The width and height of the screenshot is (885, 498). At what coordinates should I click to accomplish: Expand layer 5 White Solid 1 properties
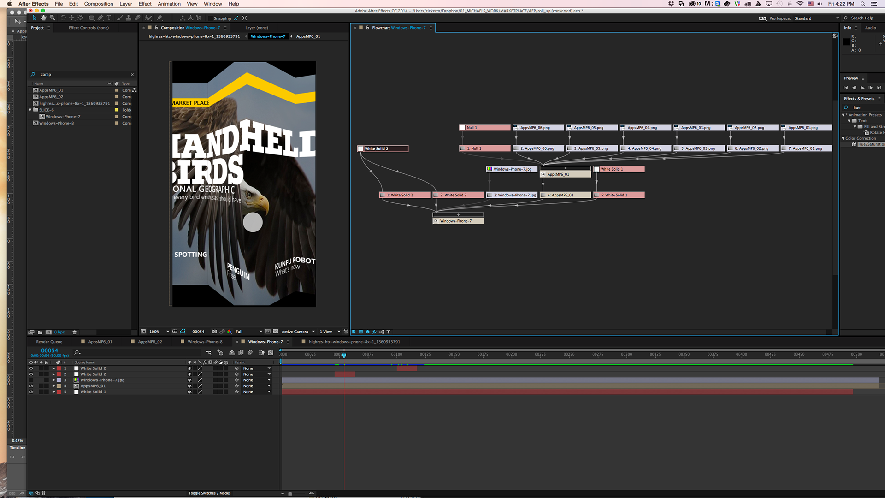54,392
